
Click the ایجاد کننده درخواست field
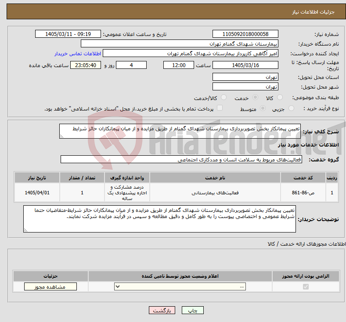pyautogui.click(x=191, y=54)
